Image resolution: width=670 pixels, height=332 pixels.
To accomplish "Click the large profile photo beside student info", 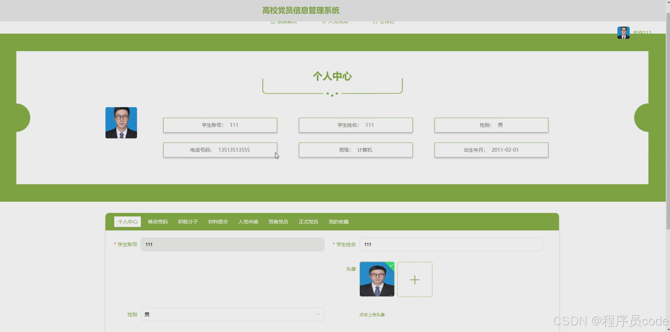I will [121, 123].
